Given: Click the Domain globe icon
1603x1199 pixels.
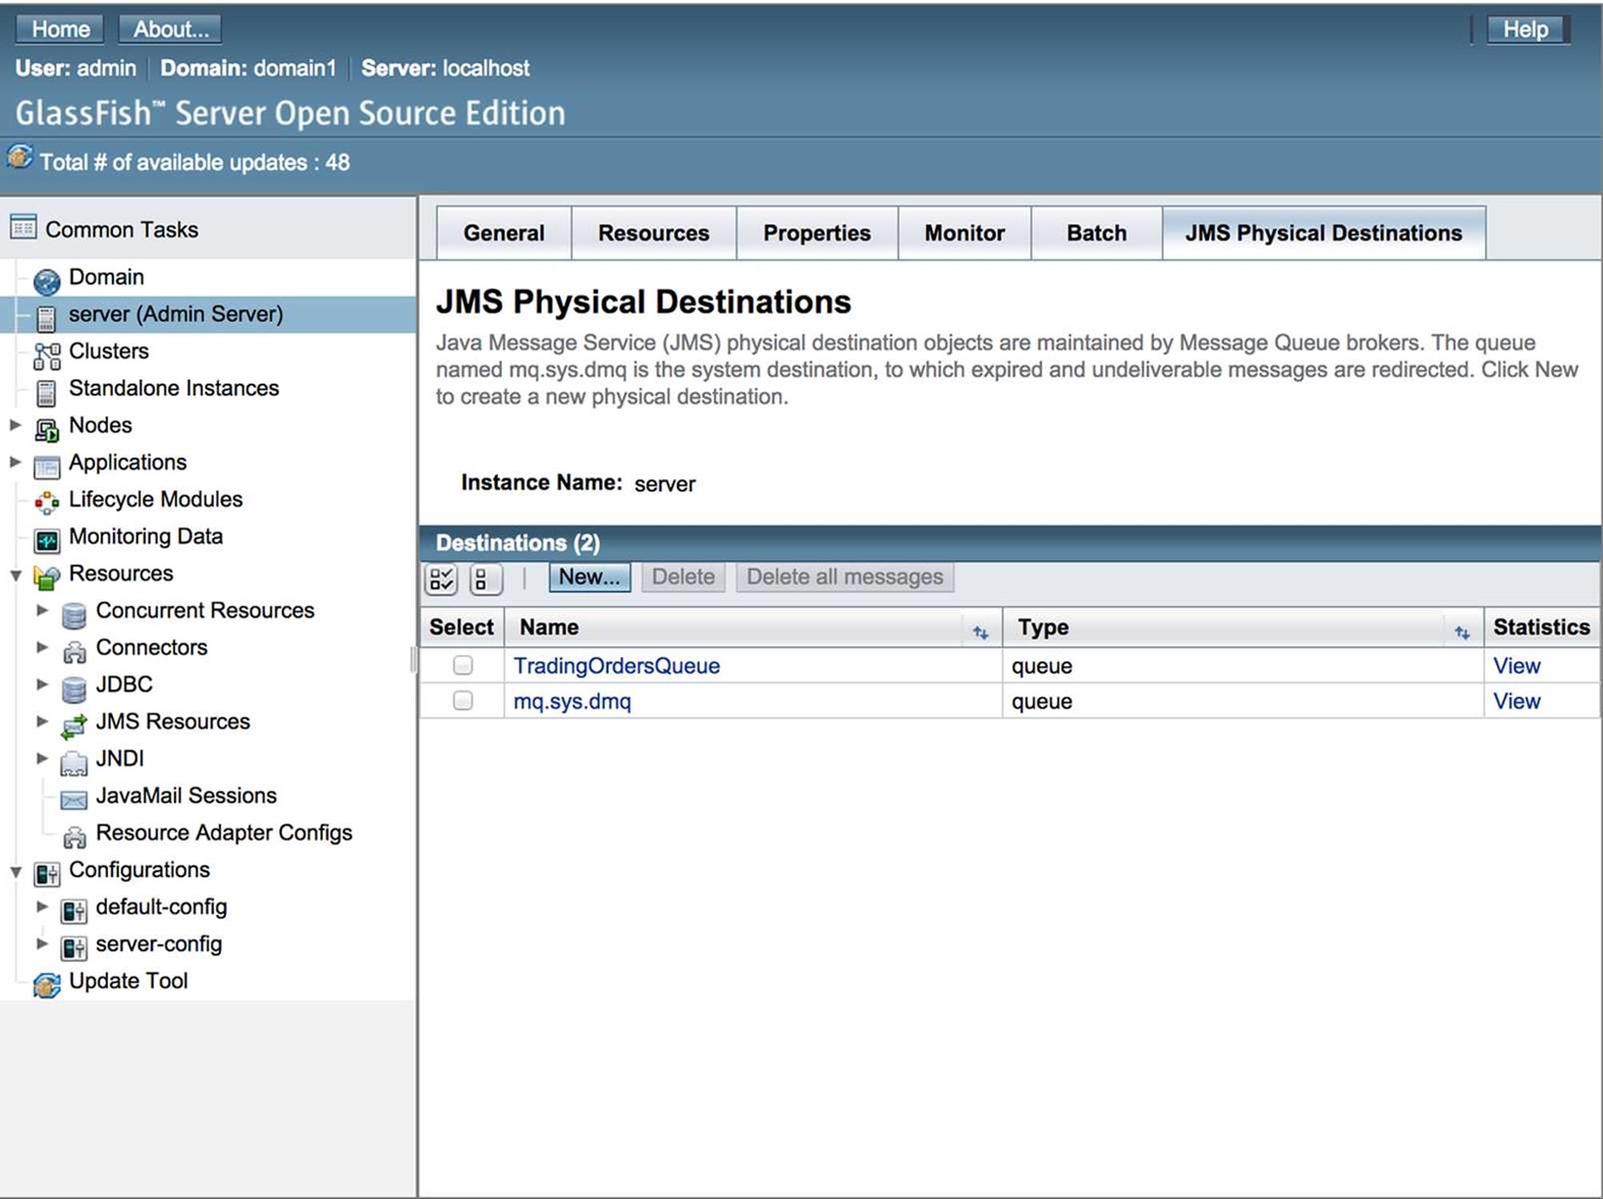Looking at the screenshot, I should (x=47, y=281).
